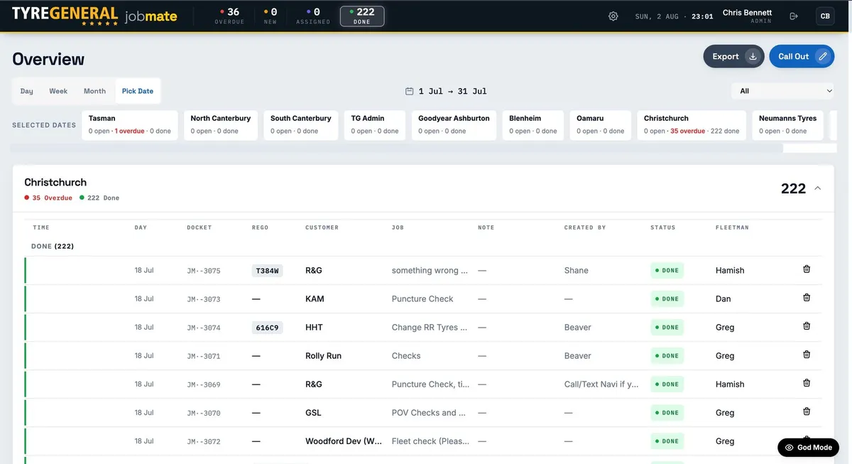This screenshot has width=852, height=464.
Task: Click customer Rolly Run
Action: coord(323,356)
